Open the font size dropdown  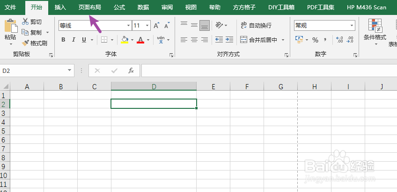point(147,26)
